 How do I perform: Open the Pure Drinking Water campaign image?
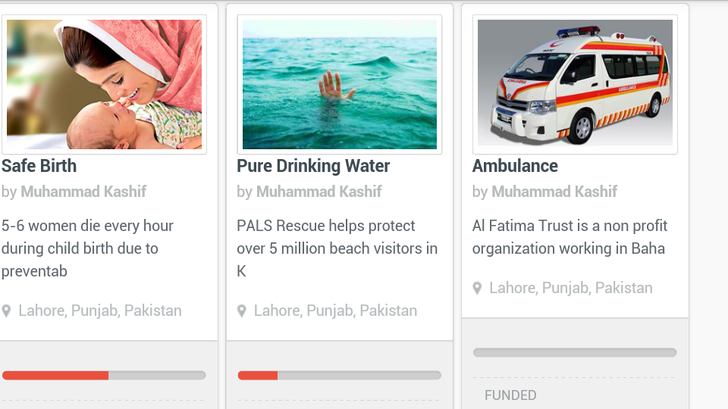click(x=340, y=84)
